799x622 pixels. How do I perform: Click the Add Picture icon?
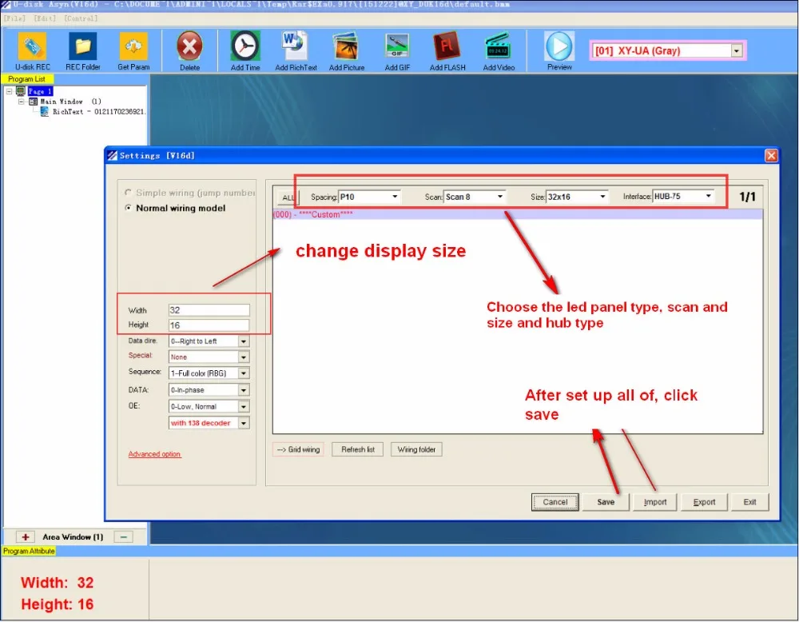[347, 46]
